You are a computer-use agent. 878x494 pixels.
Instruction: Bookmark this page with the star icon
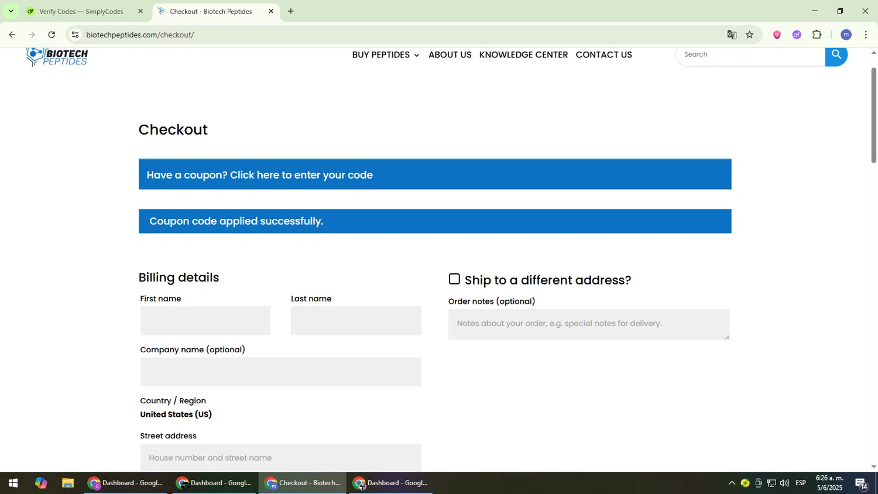coord(750,35)
